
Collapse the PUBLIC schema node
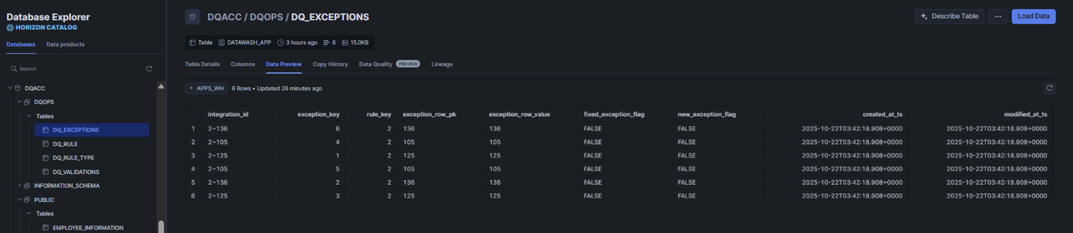[x=19, y=200]
